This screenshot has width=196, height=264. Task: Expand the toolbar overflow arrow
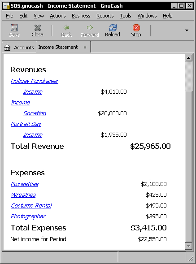coord(187,30)
